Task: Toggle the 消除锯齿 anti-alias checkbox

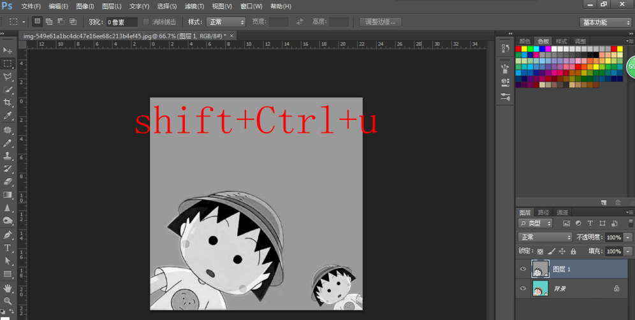Action: pos(146,22)
